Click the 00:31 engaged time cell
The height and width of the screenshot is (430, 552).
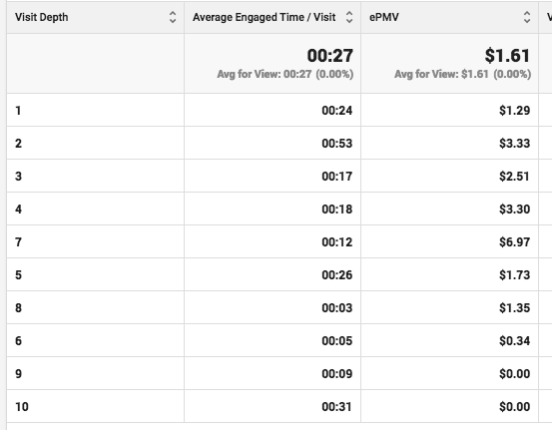(336, 406)
